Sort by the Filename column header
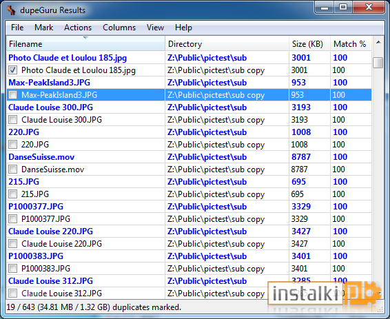This screenshot has width=390, height=319. tap(85, 44)
